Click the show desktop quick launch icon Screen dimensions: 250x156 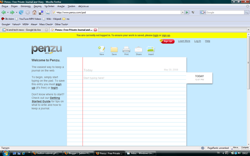pos(14,153)
